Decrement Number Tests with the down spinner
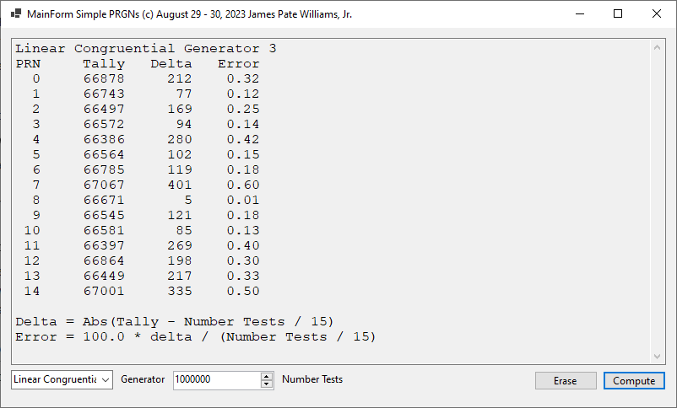The width and height of the screenshot is (677, 408). click(267, 384)
